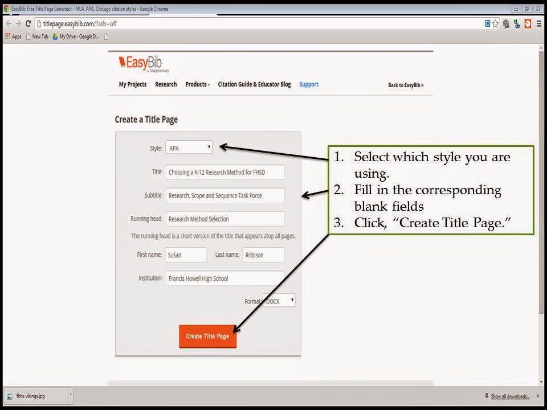
Task: Open the My Projects menu item
Action: 133,84
